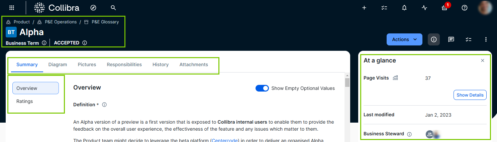Open the activity pulse icon
The height and width of the screenshot is (142, 497).
[424, 8]
